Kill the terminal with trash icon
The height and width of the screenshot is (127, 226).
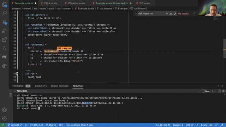point(223,91)
